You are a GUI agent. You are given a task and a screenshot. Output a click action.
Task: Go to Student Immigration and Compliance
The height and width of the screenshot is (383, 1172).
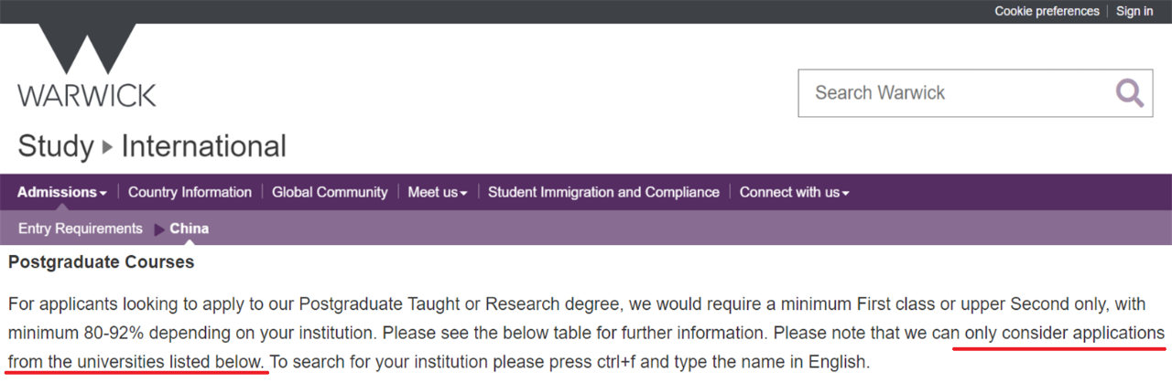[603, 192]
